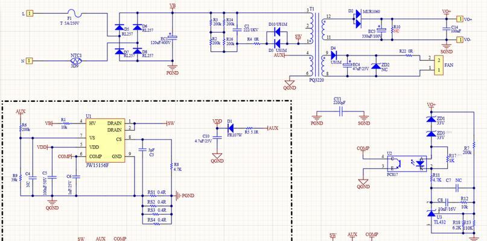Click the D1 FR107W diode symbol
Image resolution: width=487 pixels, height=241 pixels.
[x=231, y=128]
